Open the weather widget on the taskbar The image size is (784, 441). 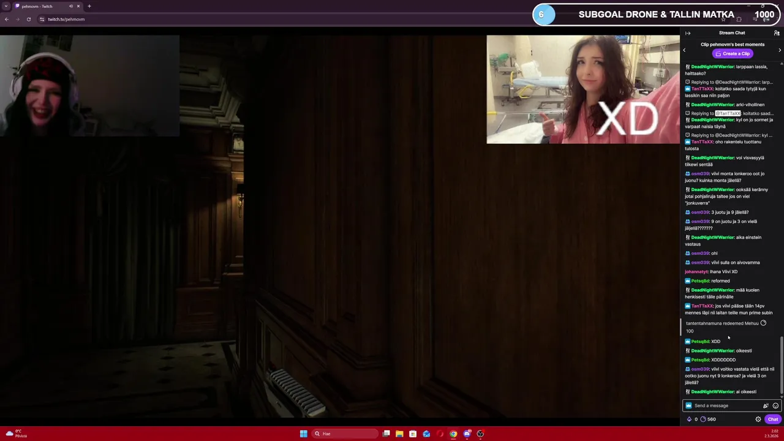[16, 434]
